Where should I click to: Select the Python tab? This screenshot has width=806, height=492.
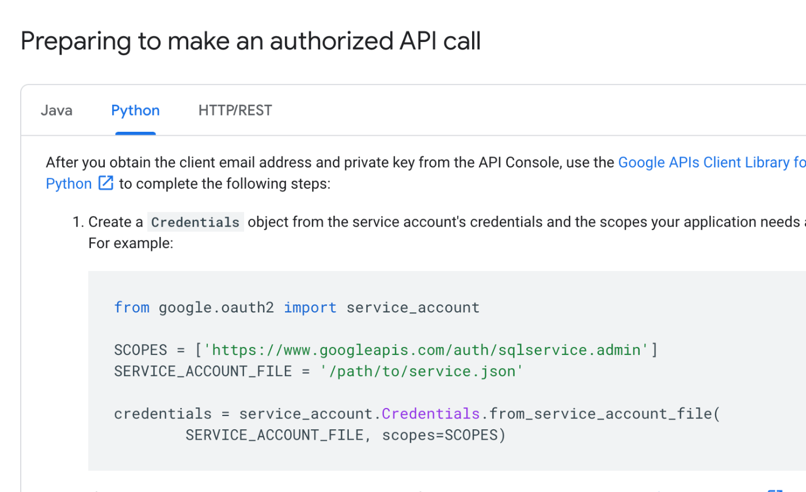tap(135, 110)
